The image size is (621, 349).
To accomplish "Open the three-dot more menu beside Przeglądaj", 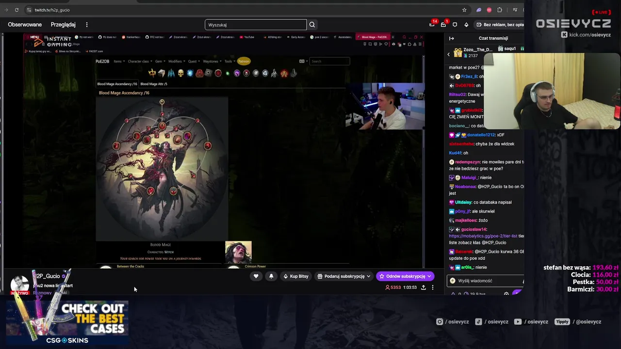I will (87, 25).
